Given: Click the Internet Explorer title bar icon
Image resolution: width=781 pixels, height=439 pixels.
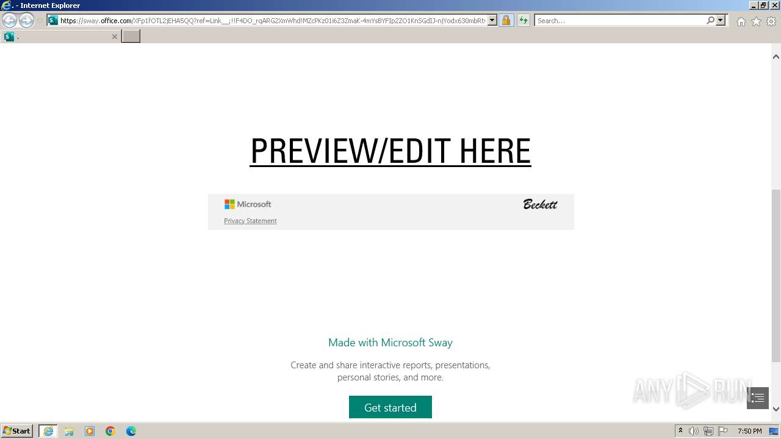Looking at the screenshot, I should (6, 5).
